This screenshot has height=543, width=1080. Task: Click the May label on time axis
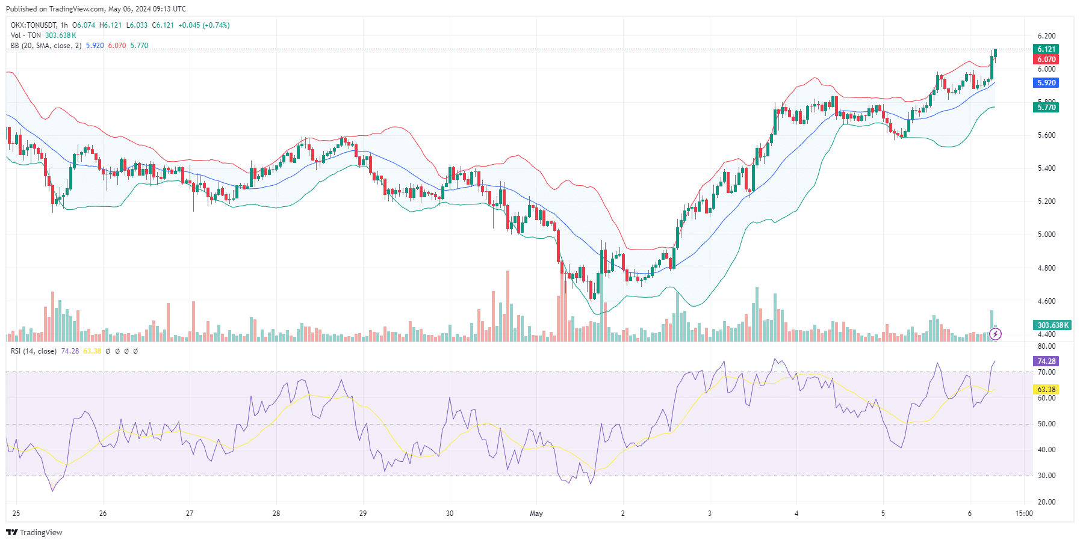(536, 514)
